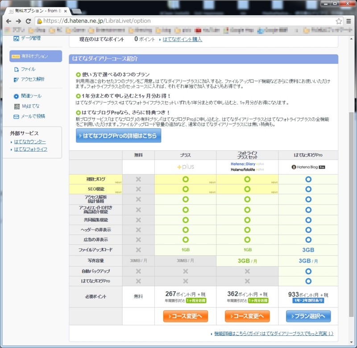Bookmark page with the star icon

[339, 21]
